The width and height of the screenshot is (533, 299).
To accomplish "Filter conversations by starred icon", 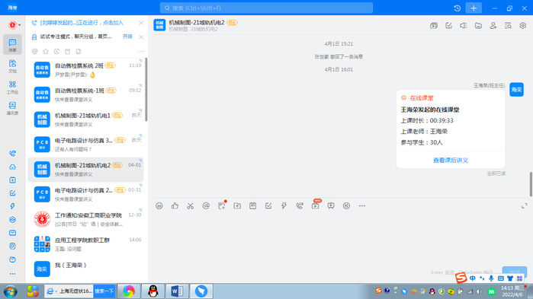I will [x=46, y=51].
